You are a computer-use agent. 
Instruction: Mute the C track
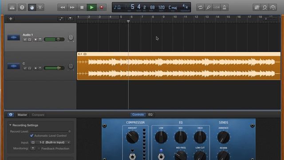click(25, 68)
